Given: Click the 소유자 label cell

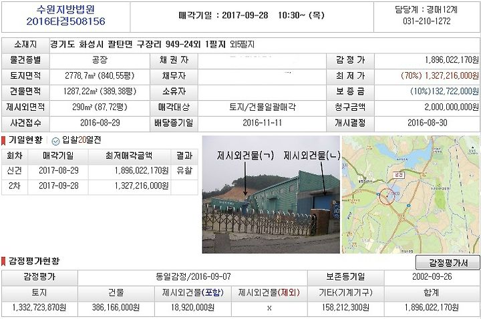Looking at the screenshot, I should click(174, 91).
